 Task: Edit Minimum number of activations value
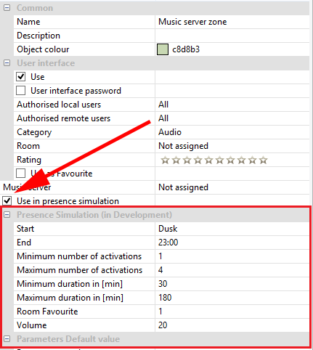pyautogui.click(x=232, y=256)
